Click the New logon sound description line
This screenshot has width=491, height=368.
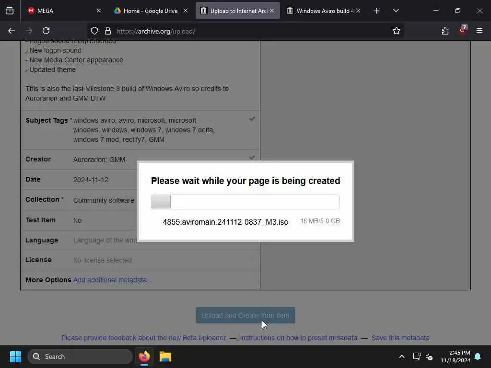pyautogui.click(x=54, y=51)
